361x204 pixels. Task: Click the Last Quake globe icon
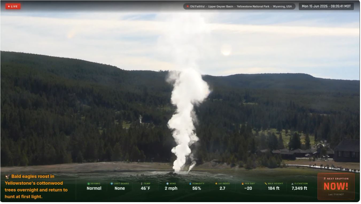(x=112, y=184)
